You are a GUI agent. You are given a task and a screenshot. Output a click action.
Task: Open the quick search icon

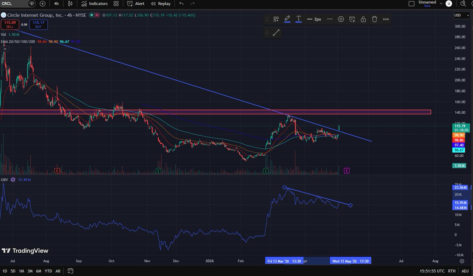462,4
